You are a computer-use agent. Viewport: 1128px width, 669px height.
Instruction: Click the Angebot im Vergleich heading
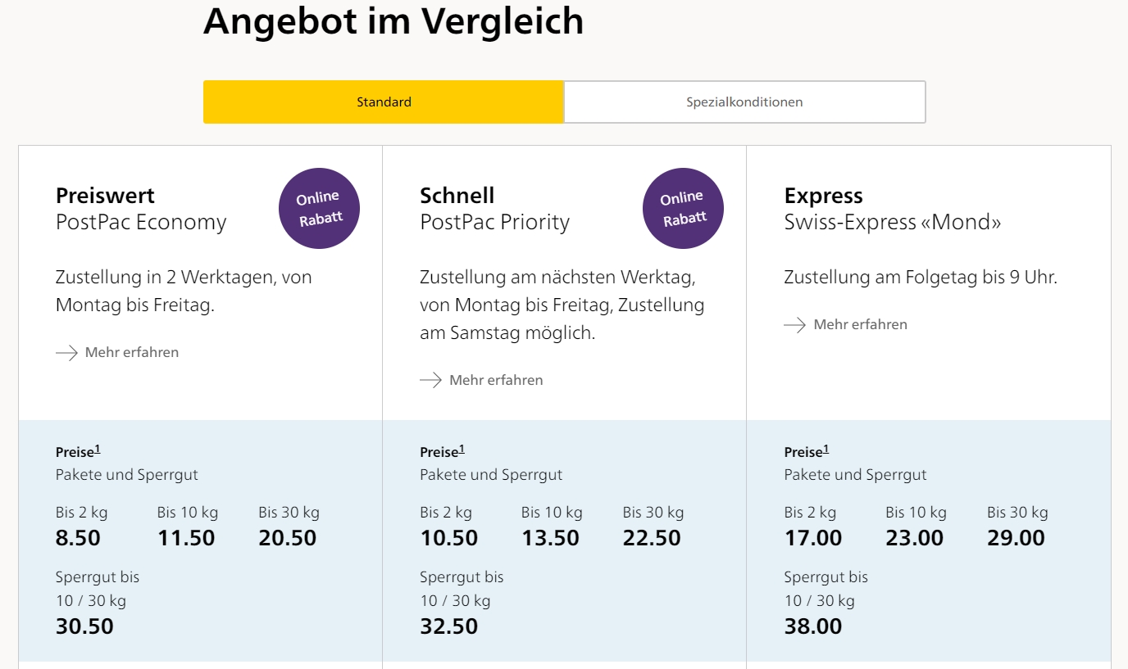pos(393,20)
